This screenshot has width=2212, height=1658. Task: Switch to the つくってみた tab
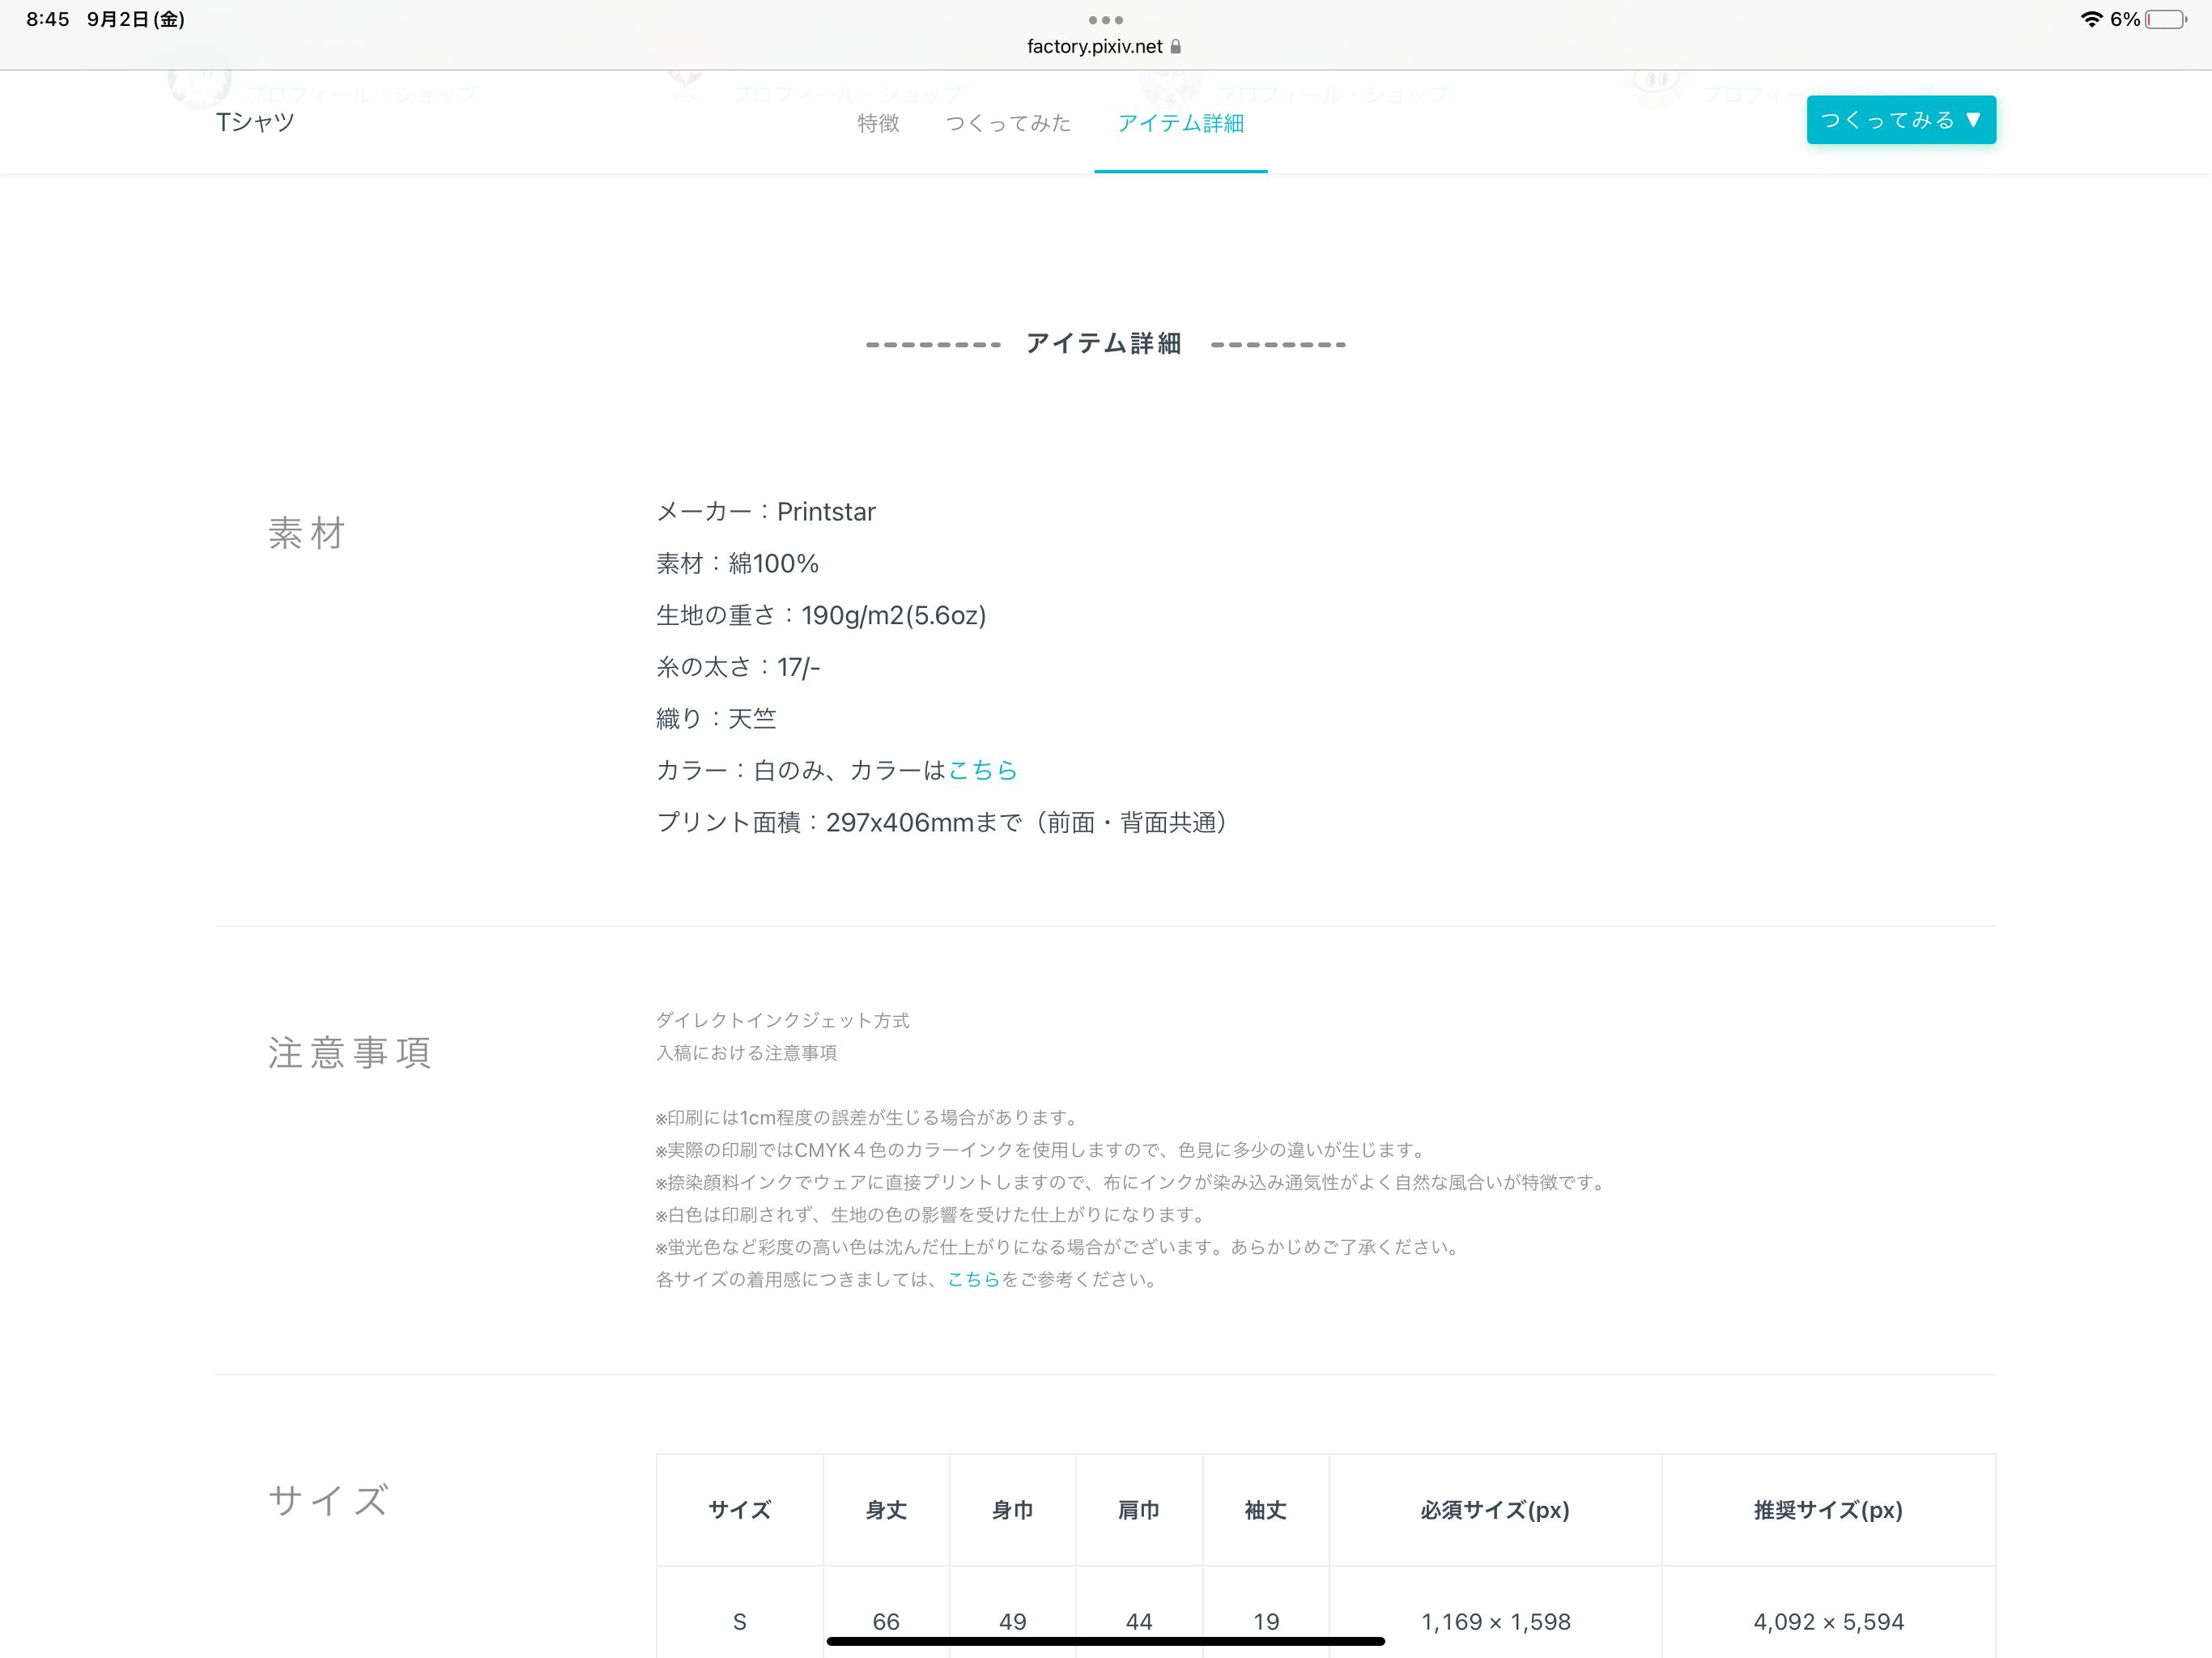click(1008, 123)
